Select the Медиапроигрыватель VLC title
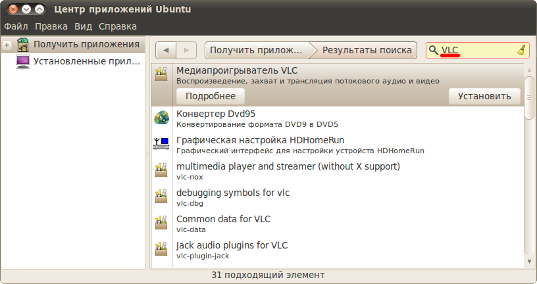Screen dimensions: 537x284 click(x=237, y=70)
